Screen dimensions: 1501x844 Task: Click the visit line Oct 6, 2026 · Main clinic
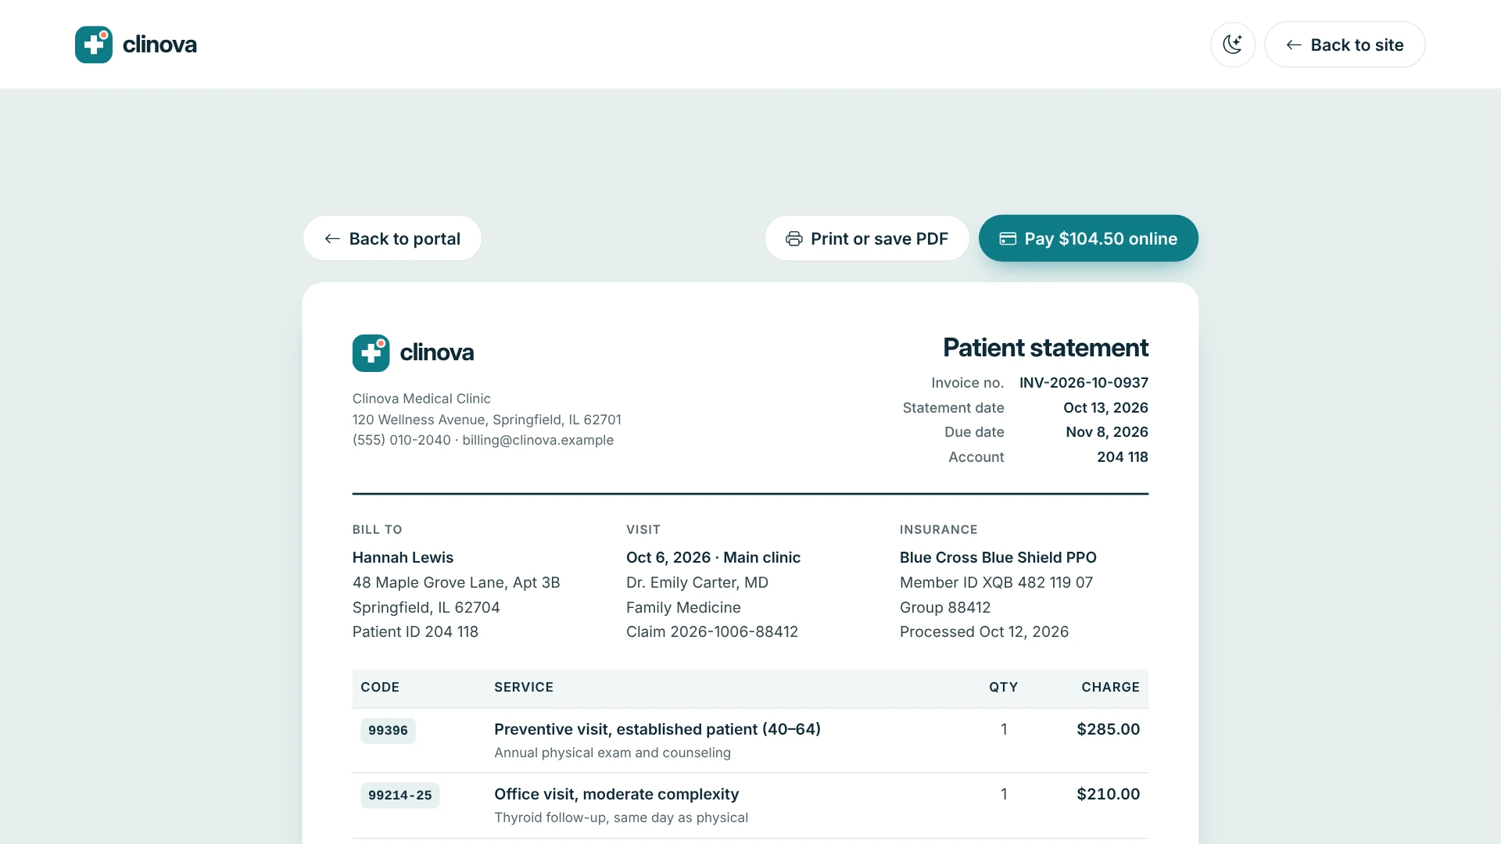[x=713, y=557]
